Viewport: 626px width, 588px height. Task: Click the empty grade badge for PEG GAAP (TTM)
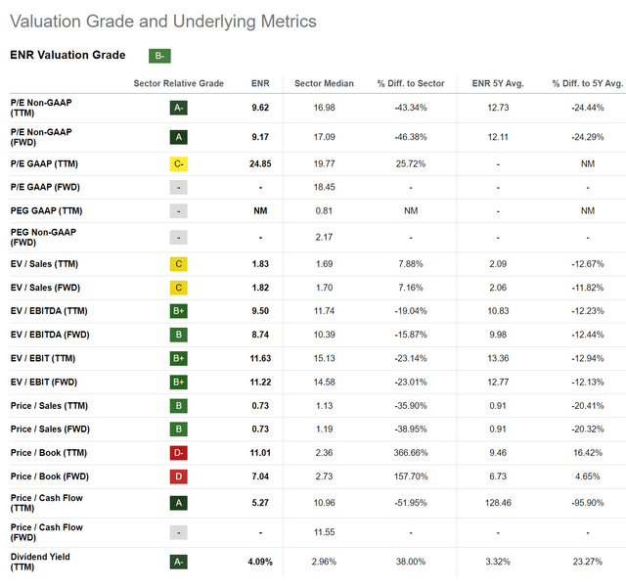(x=178, y=211)
